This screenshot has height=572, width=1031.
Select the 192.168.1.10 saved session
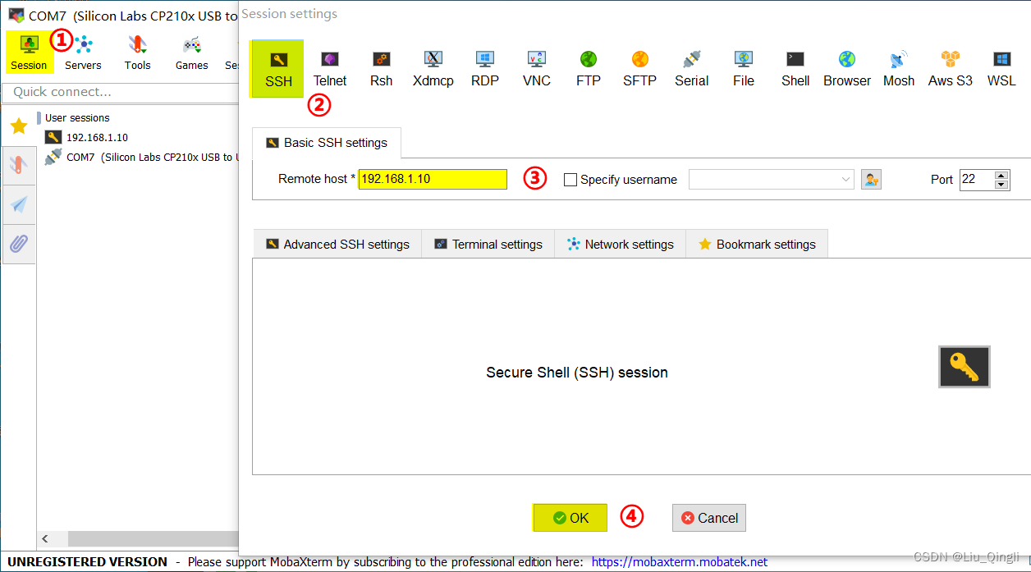[97, 137]
